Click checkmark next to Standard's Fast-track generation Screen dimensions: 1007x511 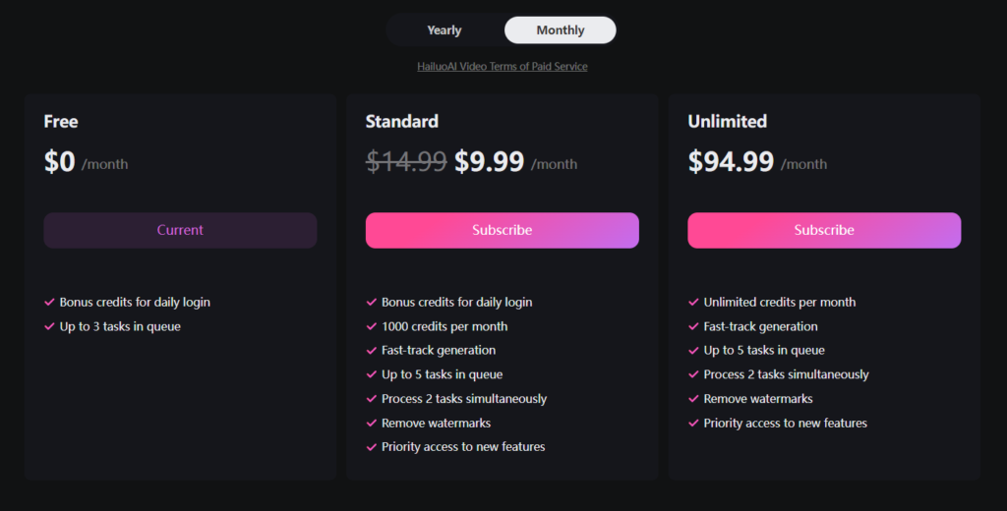tap(371, 351)
